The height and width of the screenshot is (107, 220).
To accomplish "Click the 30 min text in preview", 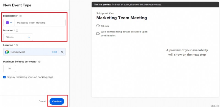I will [105, 26].
